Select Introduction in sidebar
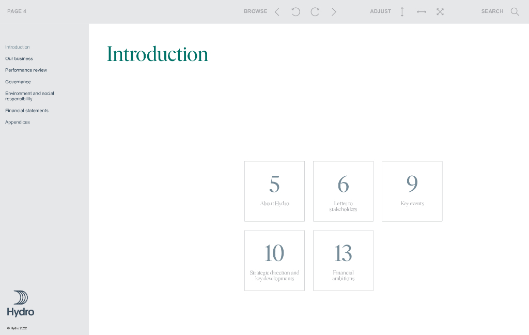The width and height of the screenshot is (529, 335). pos(18,47)
